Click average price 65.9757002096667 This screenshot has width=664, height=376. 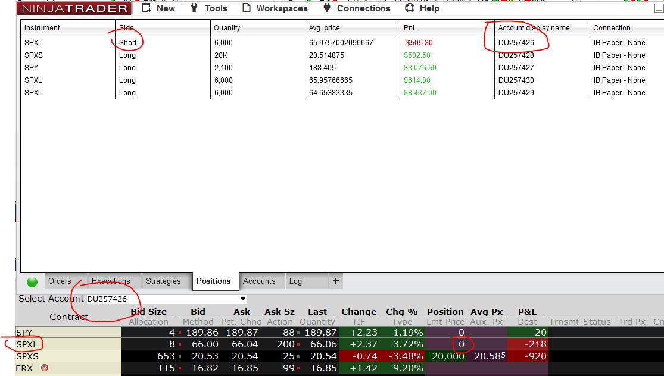click(x=341, y=43)
